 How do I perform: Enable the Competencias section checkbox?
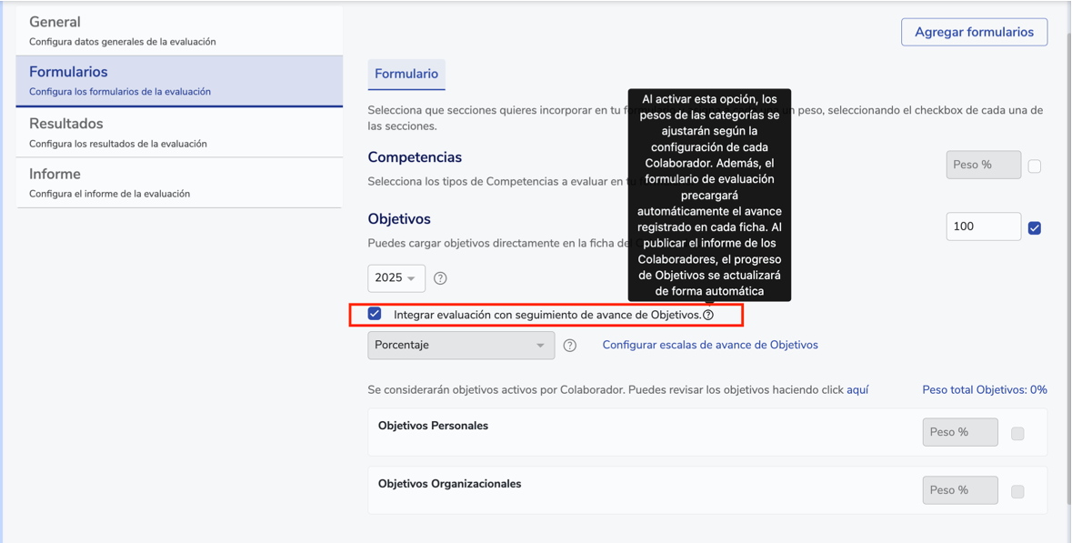[x=1035, y=166]
